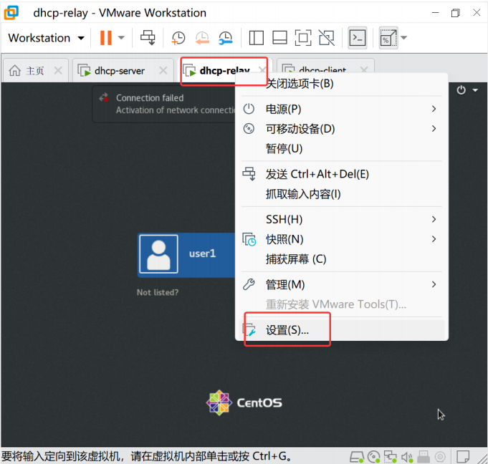Open the CentOS power menu icon
Screen dimensions: 488x464
[x=461, y=90]
